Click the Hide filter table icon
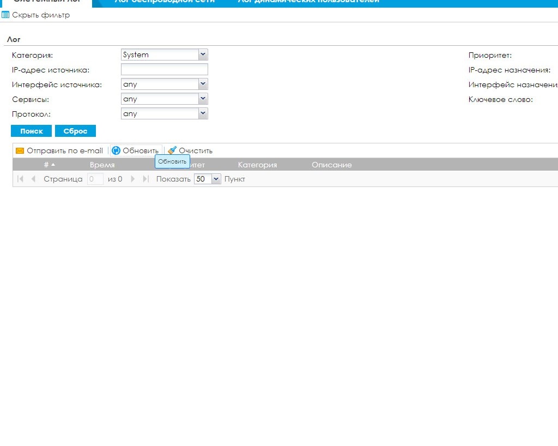 click(x=5, y=15)
